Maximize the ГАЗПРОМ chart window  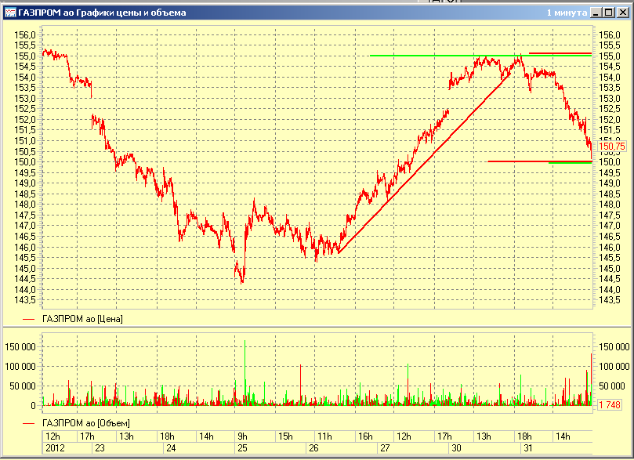607,13
